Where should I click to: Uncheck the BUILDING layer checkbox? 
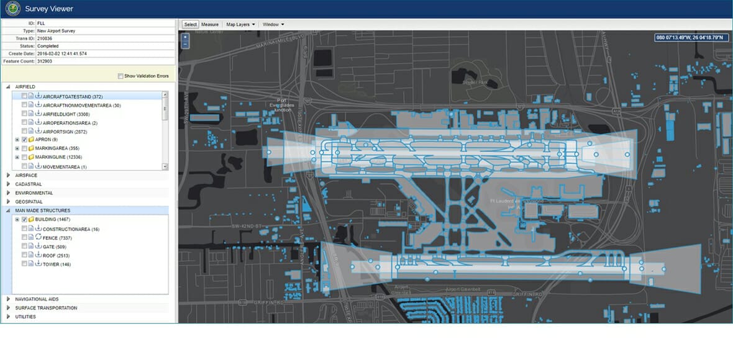coord(24,220)
